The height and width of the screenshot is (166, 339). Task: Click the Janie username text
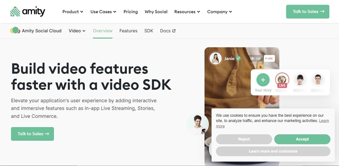coord(229,58)
